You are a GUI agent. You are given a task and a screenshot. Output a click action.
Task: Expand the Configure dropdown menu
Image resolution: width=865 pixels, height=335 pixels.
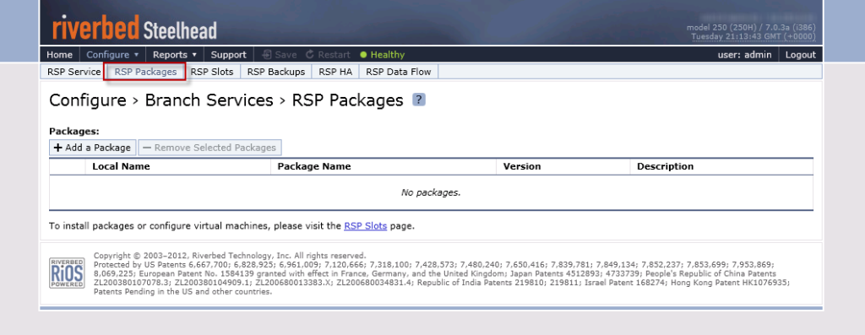[x=112, y=55]
